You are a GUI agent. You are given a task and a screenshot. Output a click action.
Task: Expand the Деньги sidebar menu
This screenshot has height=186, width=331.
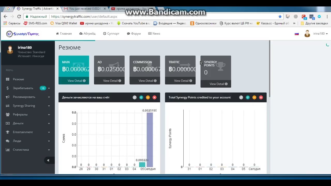28,123
